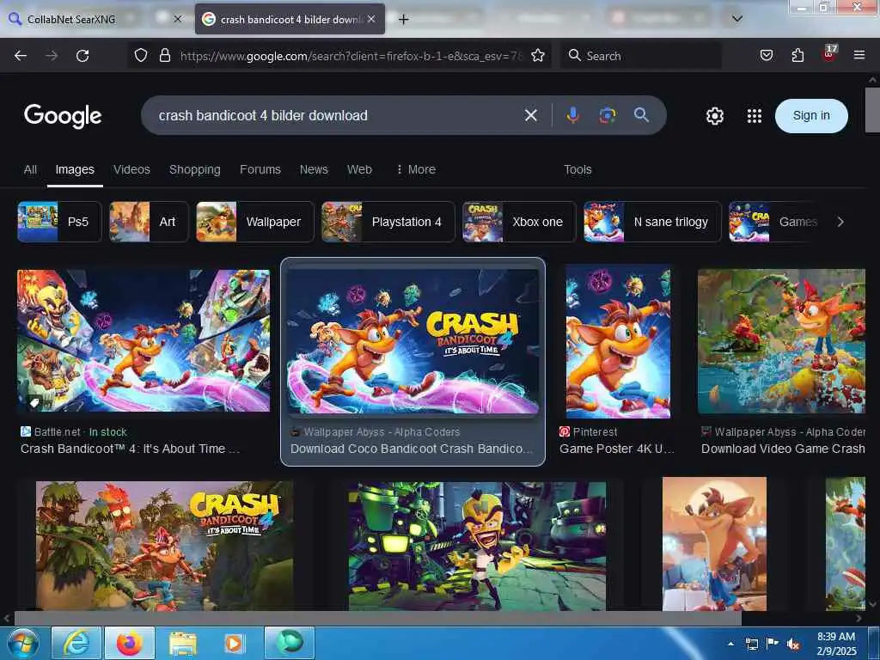Open Pinterest Game Poster 4K image
The width and height of the screenshot is (880, 660).
[x=618, y=341]
